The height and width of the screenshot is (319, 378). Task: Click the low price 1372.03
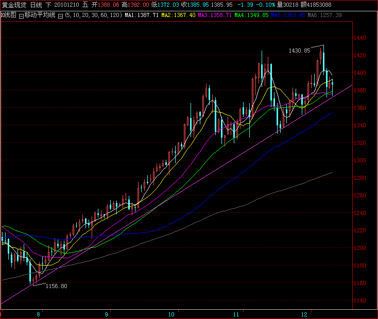168,5
